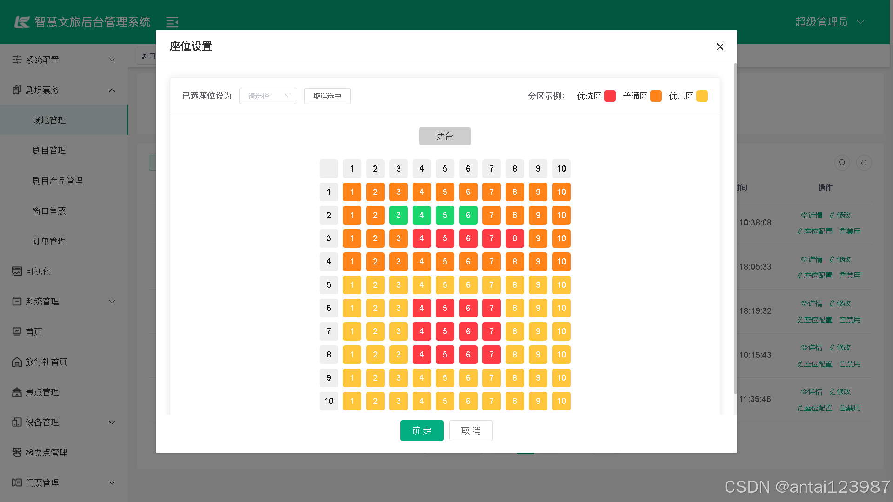The image size is (893, 502).
Task: Confirm seat settings with 确定 button
Action: click(422, 430)
